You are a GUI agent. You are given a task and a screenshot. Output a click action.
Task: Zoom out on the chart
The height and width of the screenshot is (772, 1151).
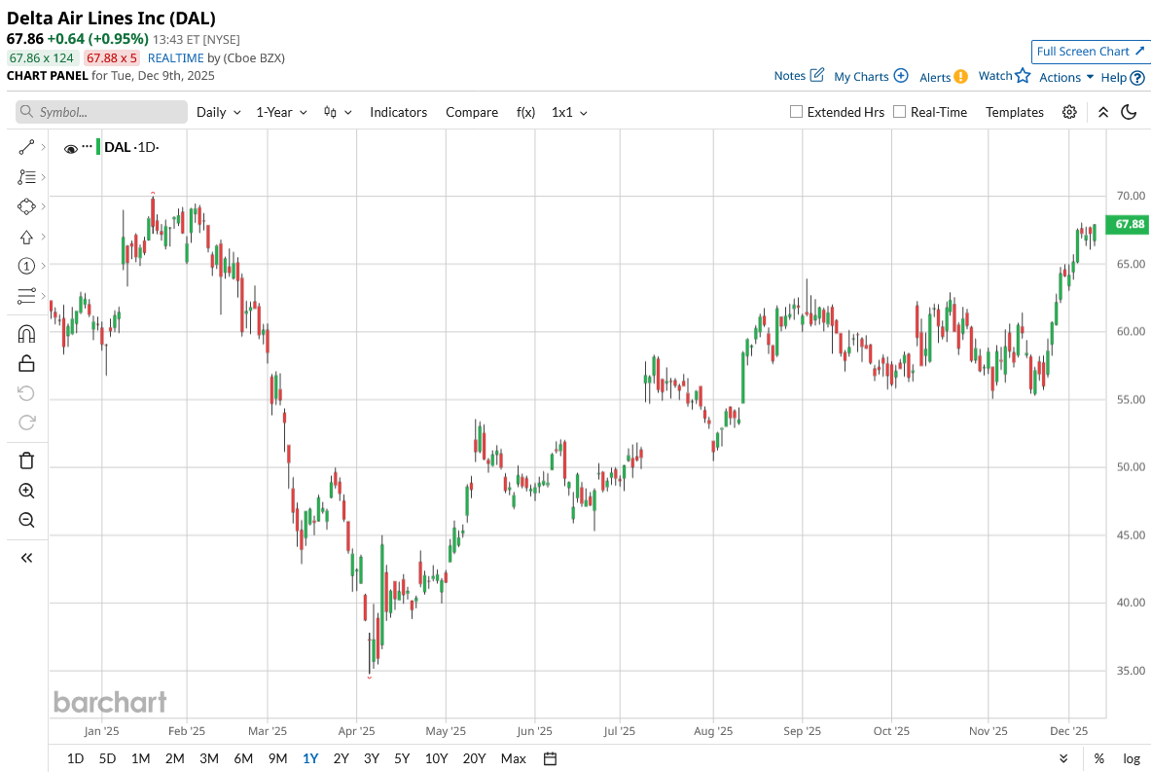click(x=26, y=520)
